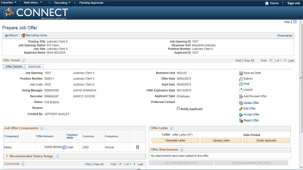Switch to the Approvals tab

[x=34, y=67]
